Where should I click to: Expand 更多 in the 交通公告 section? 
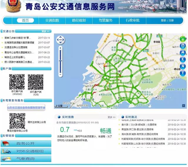click(x=46, y=31)
